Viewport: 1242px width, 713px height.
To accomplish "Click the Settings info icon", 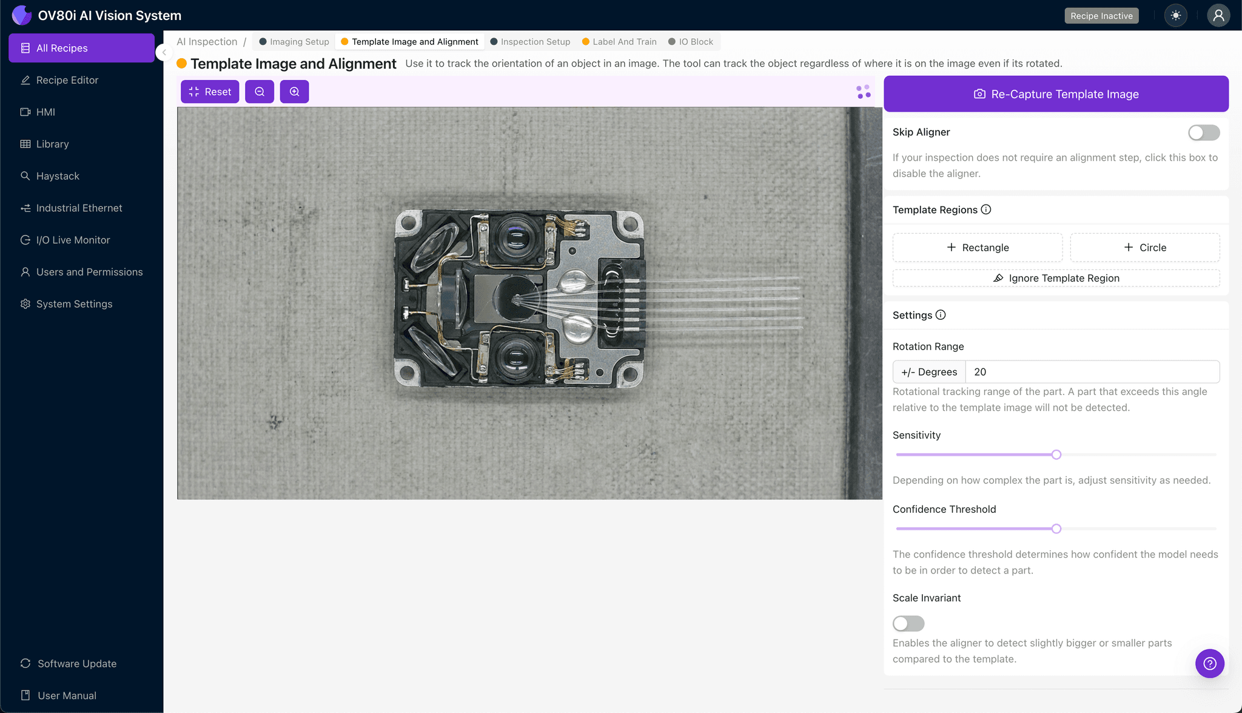I will [941, 315].
